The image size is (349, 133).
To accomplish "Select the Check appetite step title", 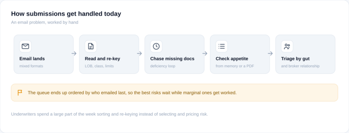I will [x=232, y=59].
